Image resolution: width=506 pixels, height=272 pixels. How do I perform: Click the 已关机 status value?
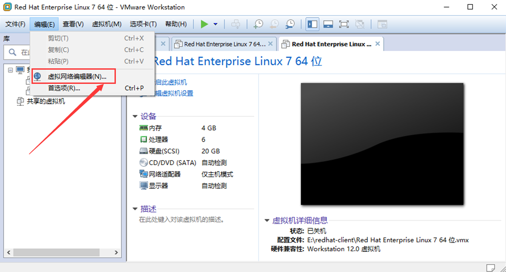[316, 231]
